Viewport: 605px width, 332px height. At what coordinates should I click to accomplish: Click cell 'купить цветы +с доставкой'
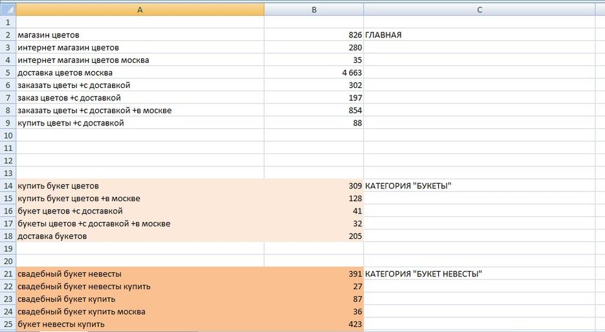click(x=140, y=123)
